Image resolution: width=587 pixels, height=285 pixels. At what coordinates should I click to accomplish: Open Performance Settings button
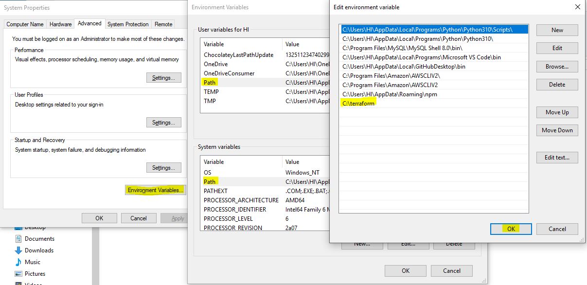(163, 78)
